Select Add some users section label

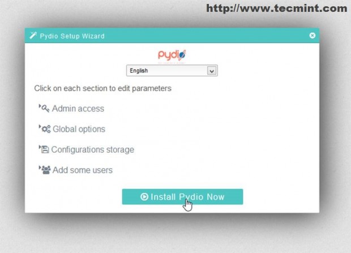click(83, 170)
